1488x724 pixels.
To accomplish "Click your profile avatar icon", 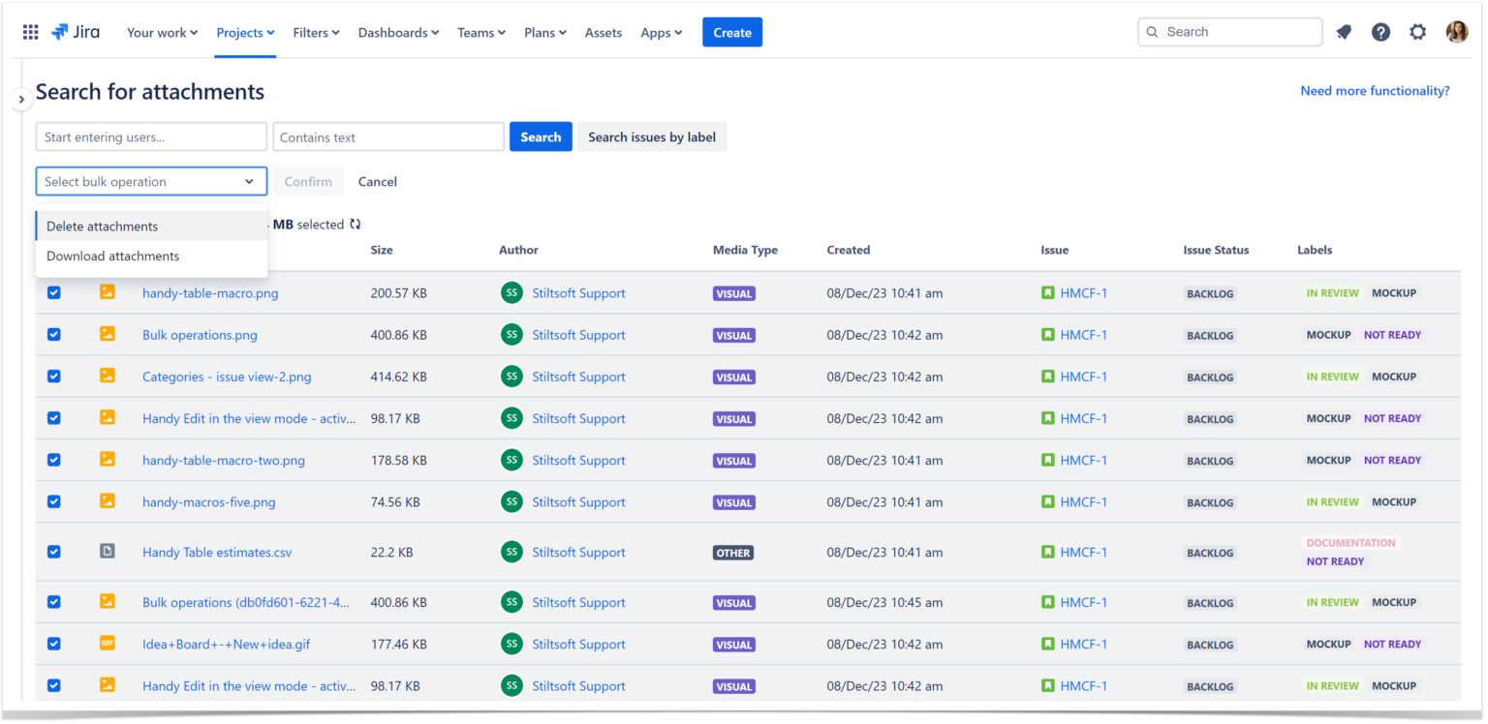I will (1456, 31).
